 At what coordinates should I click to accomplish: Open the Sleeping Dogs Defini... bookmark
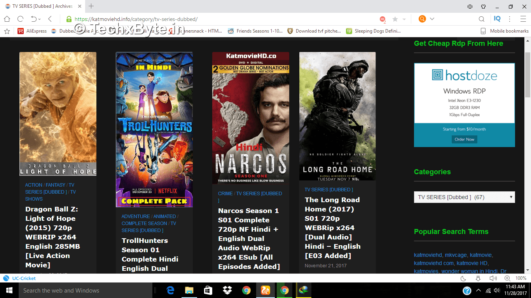point(373,31)
